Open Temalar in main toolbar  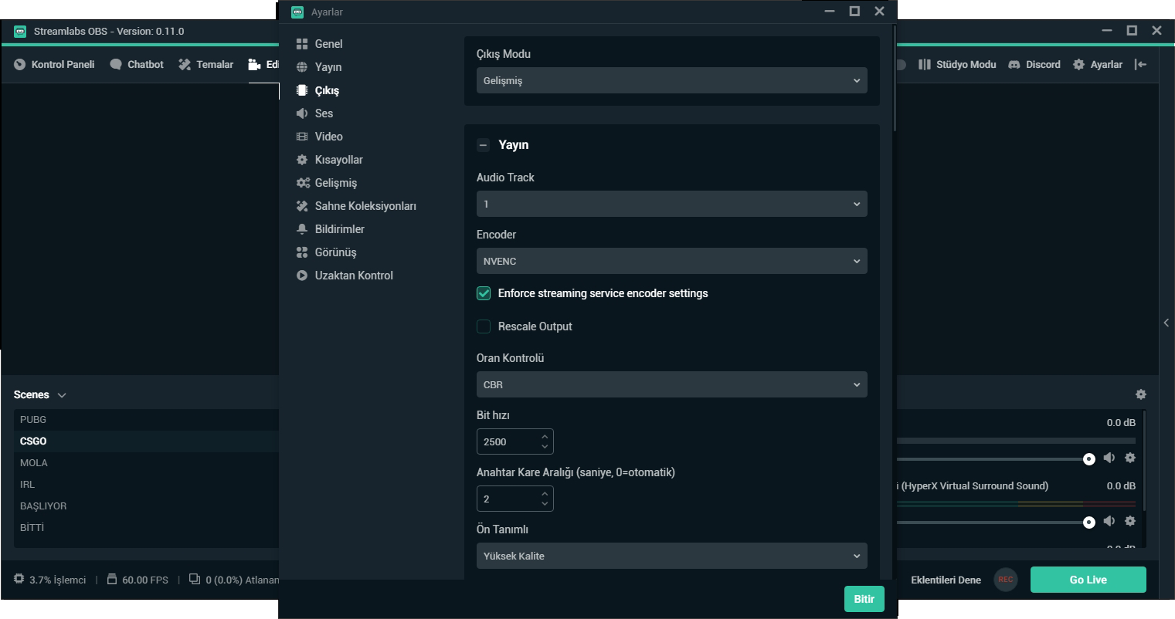205,64
